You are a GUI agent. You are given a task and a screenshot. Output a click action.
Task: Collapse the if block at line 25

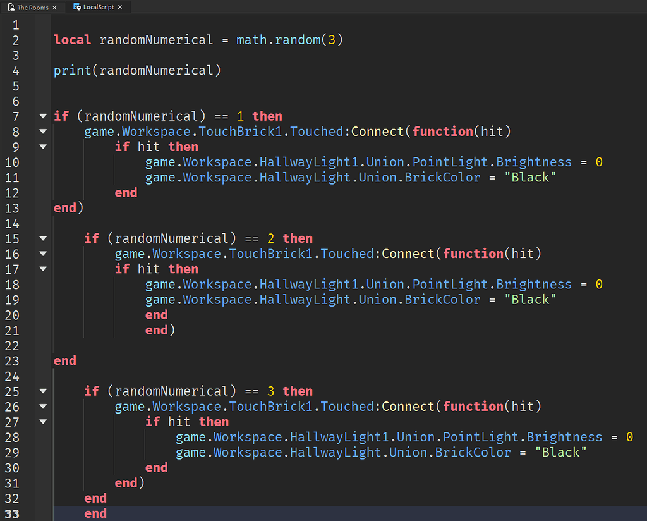[x=42, y=391]
